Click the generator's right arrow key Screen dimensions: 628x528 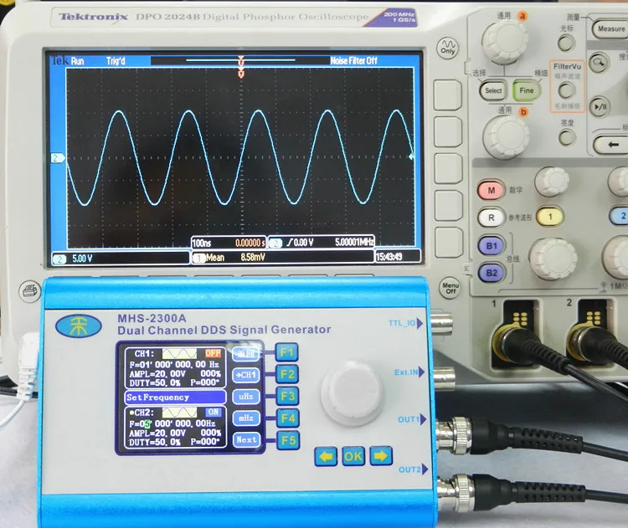pyautogui.click(x=380, y=455)
